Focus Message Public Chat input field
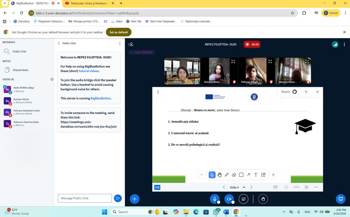350x217 pixels. pos(85,198)
